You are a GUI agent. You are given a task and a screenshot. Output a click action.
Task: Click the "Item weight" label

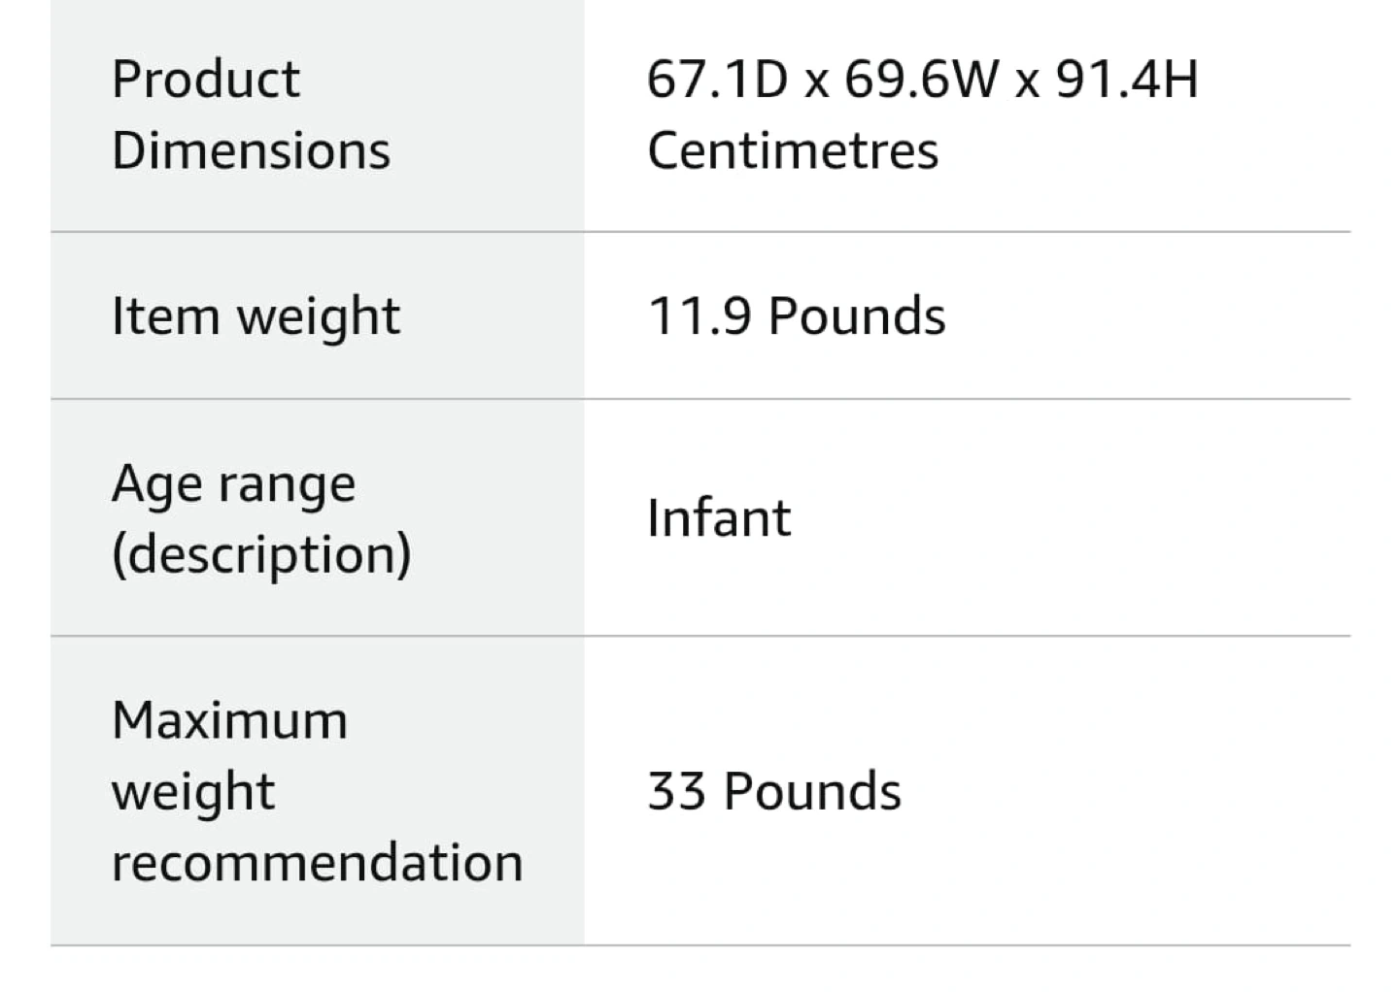(x=256, y=316)
